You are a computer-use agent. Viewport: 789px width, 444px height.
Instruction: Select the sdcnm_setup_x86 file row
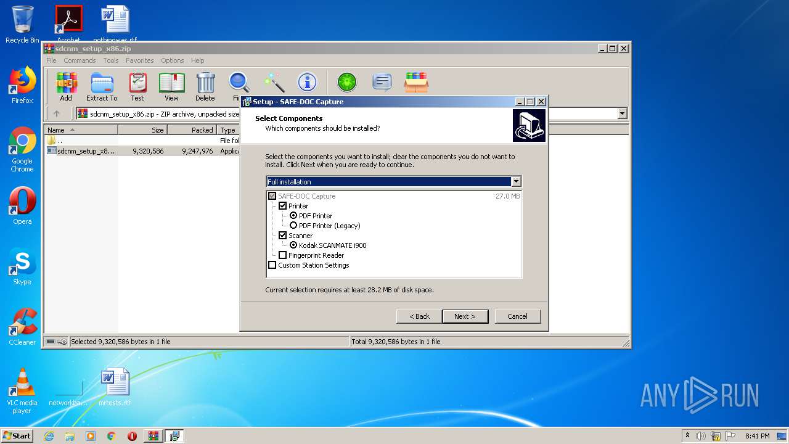(142, 150)
